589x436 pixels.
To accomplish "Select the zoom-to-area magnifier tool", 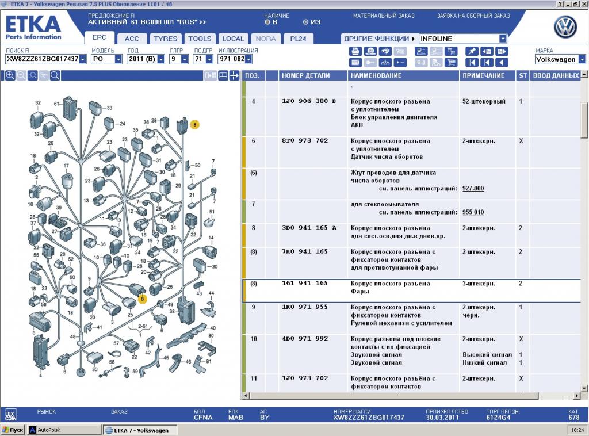I will [x=33, y=75].
